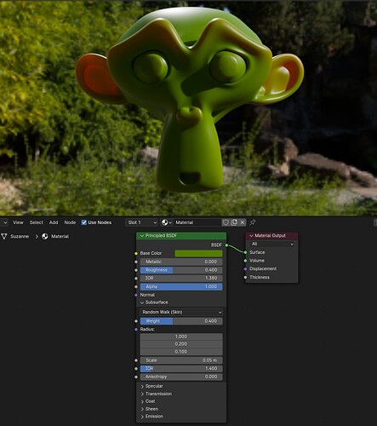Click the BSDF output socket
Screen dimensions: 377x426
(x=226, y=245)
